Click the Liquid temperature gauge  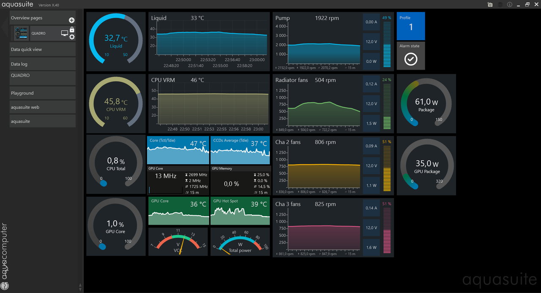click(x=116, y=41)
